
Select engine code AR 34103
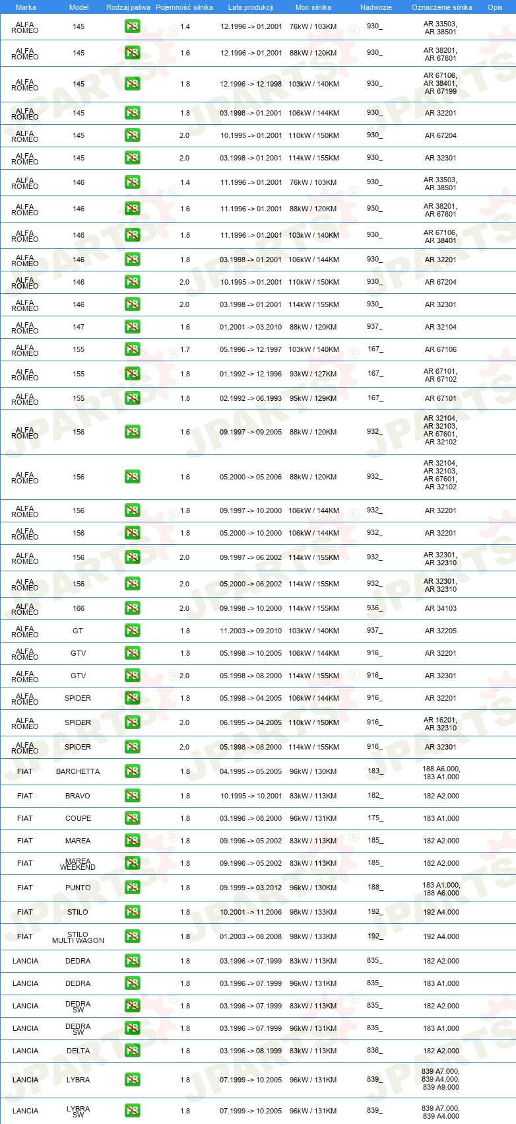[440, 609]
